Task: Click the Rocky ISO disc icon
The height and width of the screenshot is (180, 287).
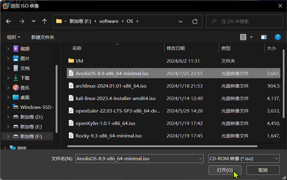Action: 71,135
